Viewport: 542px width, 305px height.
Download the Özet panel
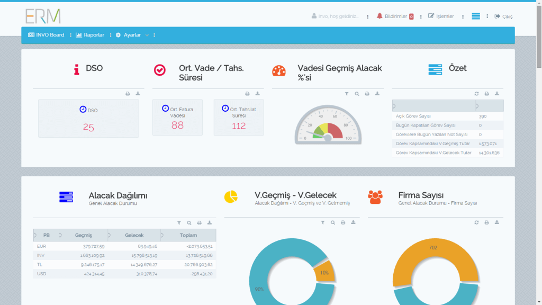point(496,94)
